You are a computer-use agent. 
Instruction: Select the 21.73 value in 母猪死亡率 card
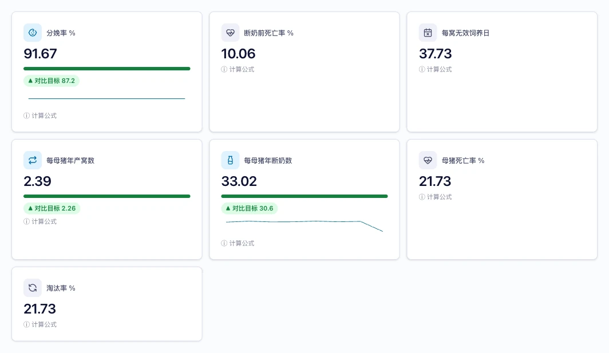[435, 181]
